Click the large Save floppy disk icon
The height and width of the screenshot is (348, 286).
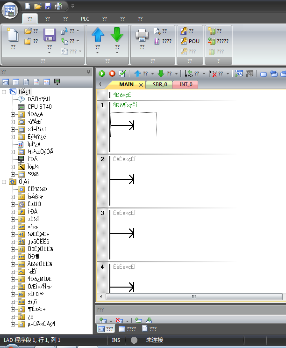tap(49, 35)
